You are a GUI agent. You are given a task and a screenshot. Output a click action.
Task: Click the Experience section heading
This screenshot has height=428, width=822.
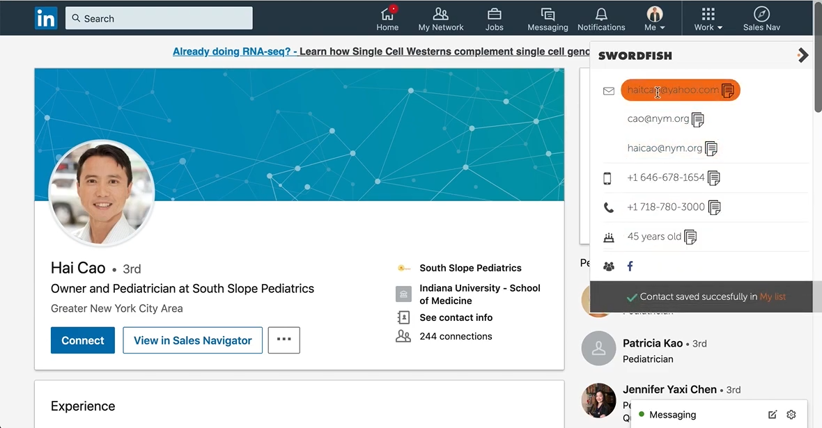click(x=83, y=406)
